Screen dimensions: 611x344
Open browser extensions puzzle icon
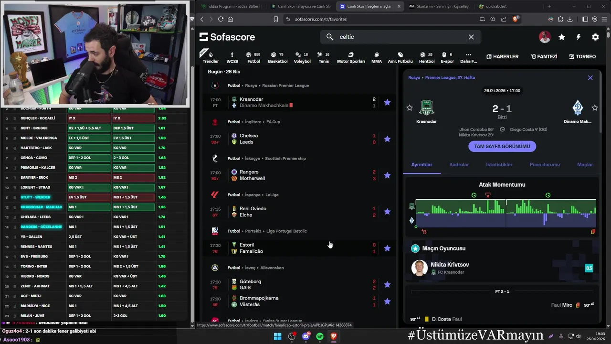point(560,19)
